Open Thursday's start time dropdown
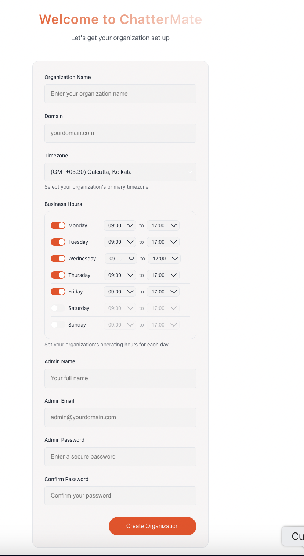 coord(120,275)
